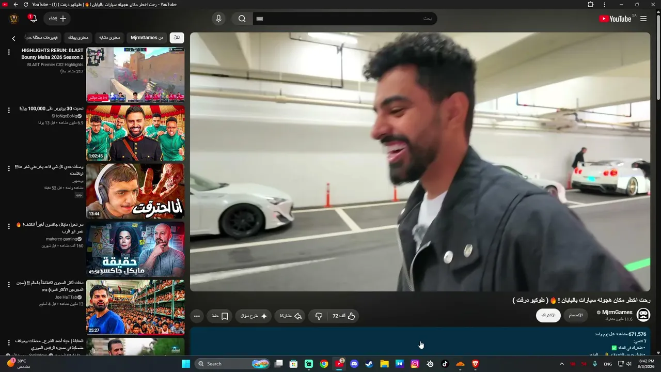The image size is (661, 372).
Task: Select the 'من MjrmGames' filter chip
Action: click(x=147, y=38)
